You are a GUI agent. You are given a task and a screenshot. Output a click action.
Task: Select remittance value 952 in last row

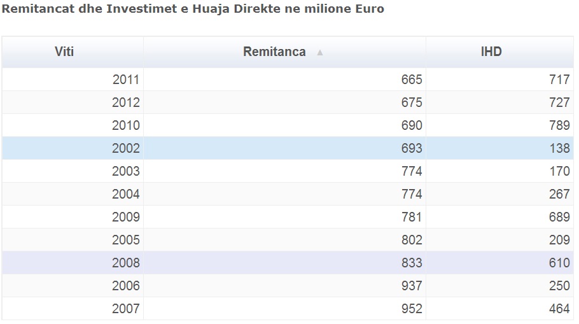point(412,309)
